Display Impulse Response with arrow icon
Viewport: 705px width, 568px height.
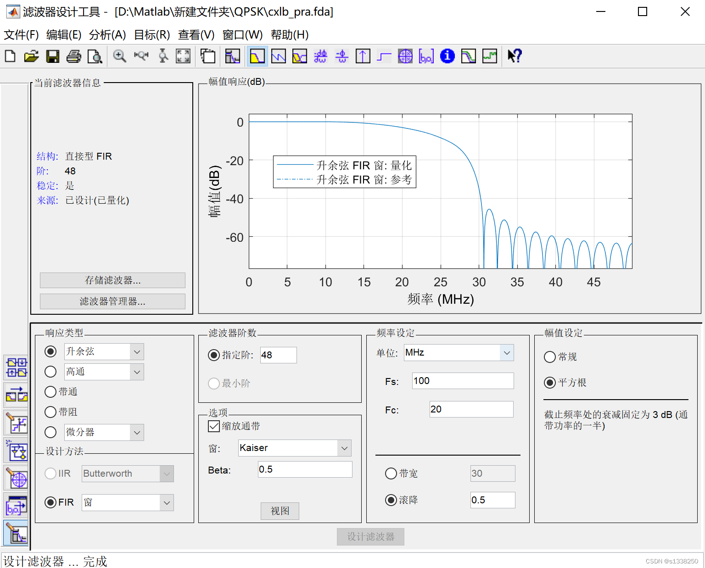pos(363,56)
